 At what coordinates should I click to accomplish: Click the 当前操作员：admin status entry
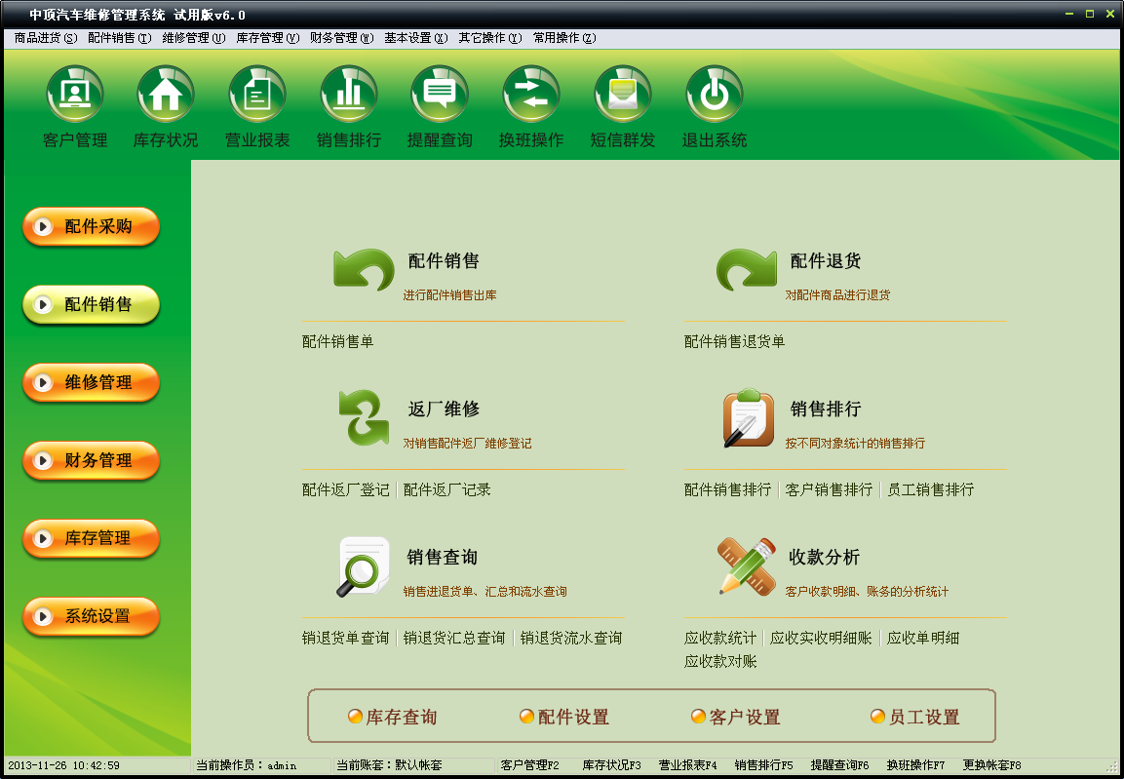tap(246, 765)
